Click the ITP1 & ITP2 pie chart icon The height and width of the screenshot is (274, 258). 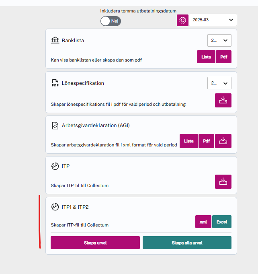(x=55, y=207)
